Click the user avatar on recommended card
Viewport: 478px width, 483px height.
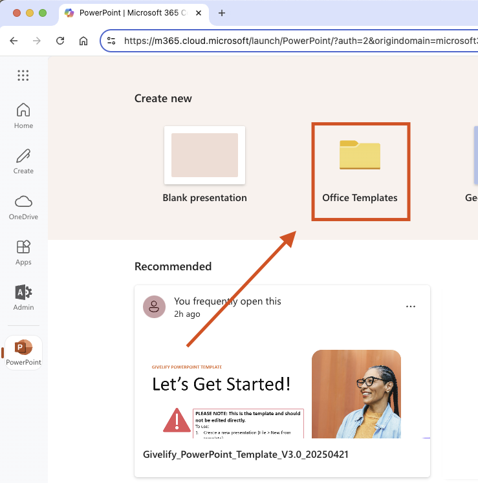(x=154, y=306)
